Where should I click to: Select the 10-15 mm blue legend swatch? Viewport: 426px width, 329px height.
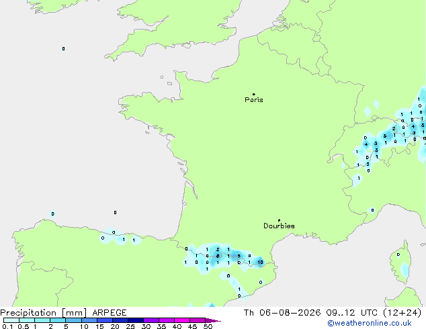(89, 320)
